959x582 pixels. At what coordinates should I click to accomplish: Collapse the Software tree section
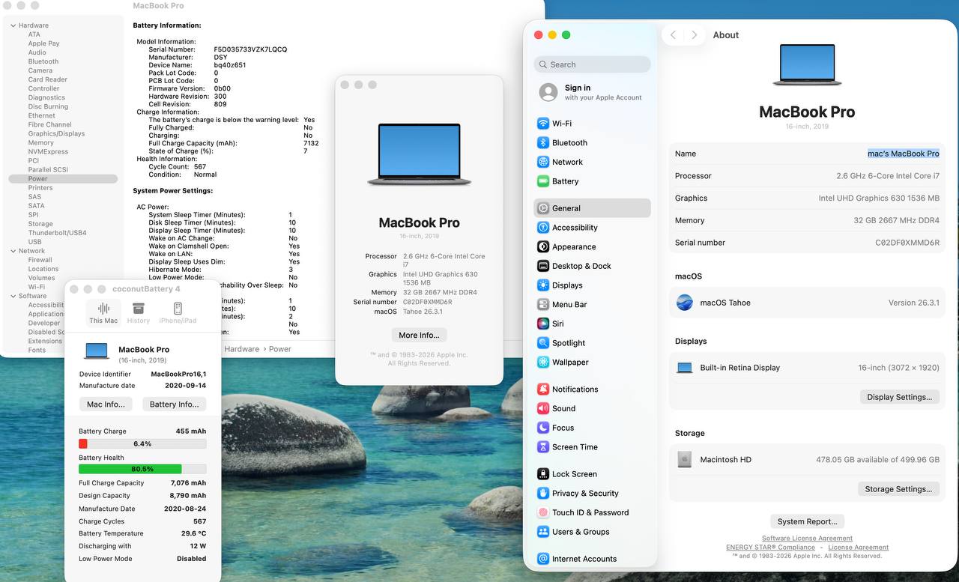coord(13,296)
